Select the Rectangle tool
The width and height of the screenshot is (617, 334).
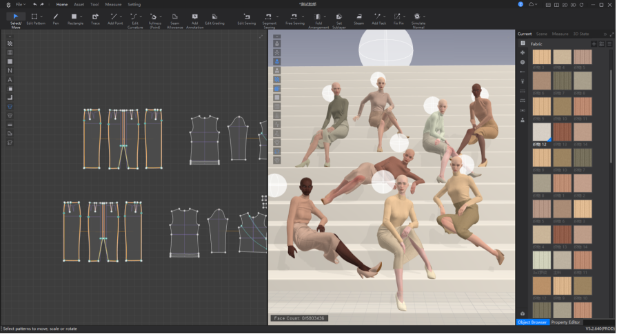click(75, 18)
